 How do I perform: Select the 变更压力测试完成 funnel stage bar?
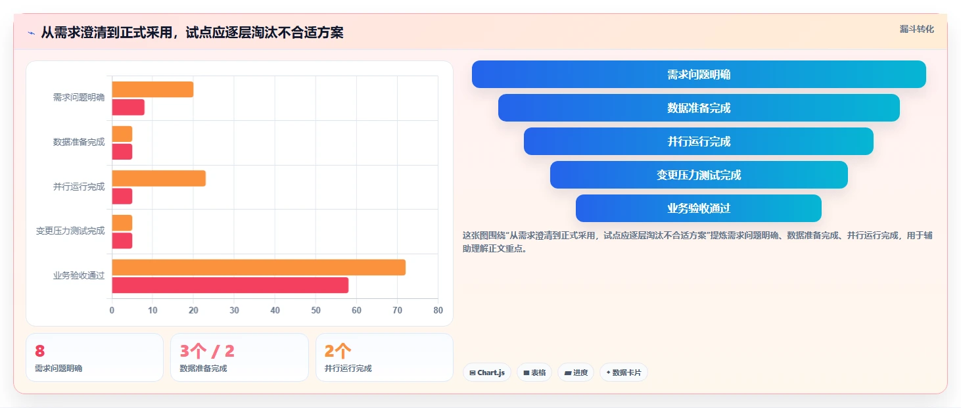pyautogui.click(x=699, y=175)
